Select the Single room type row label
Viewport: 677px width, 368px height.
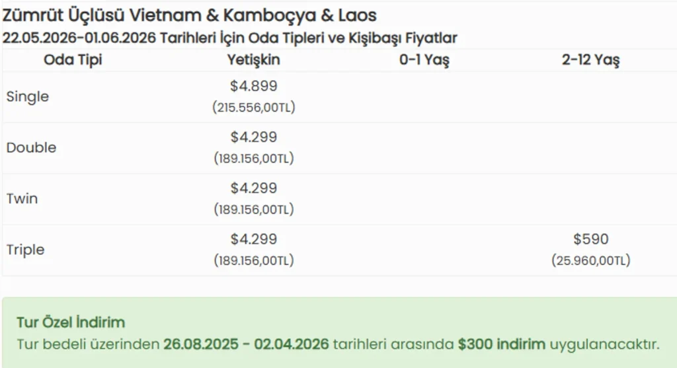point(28,96)
